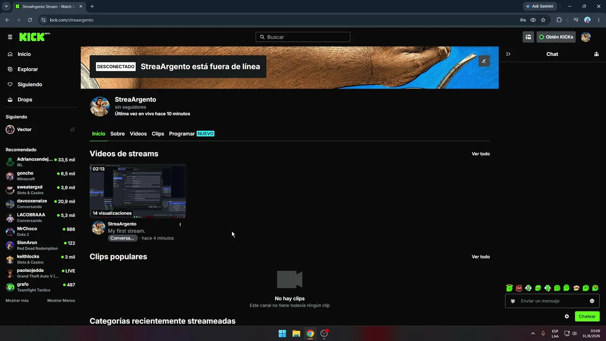Image resolution: width=606 pixels, height=341 pixels.
Task: Open the Videos tab
Action: coord(138,134)
